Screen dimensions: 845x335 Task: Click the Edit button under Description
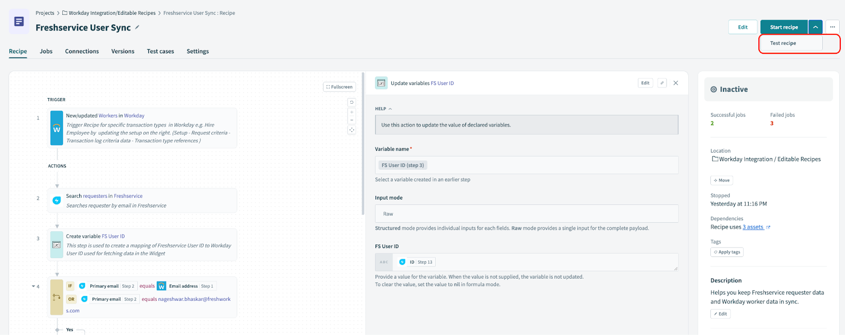point(720,313)
